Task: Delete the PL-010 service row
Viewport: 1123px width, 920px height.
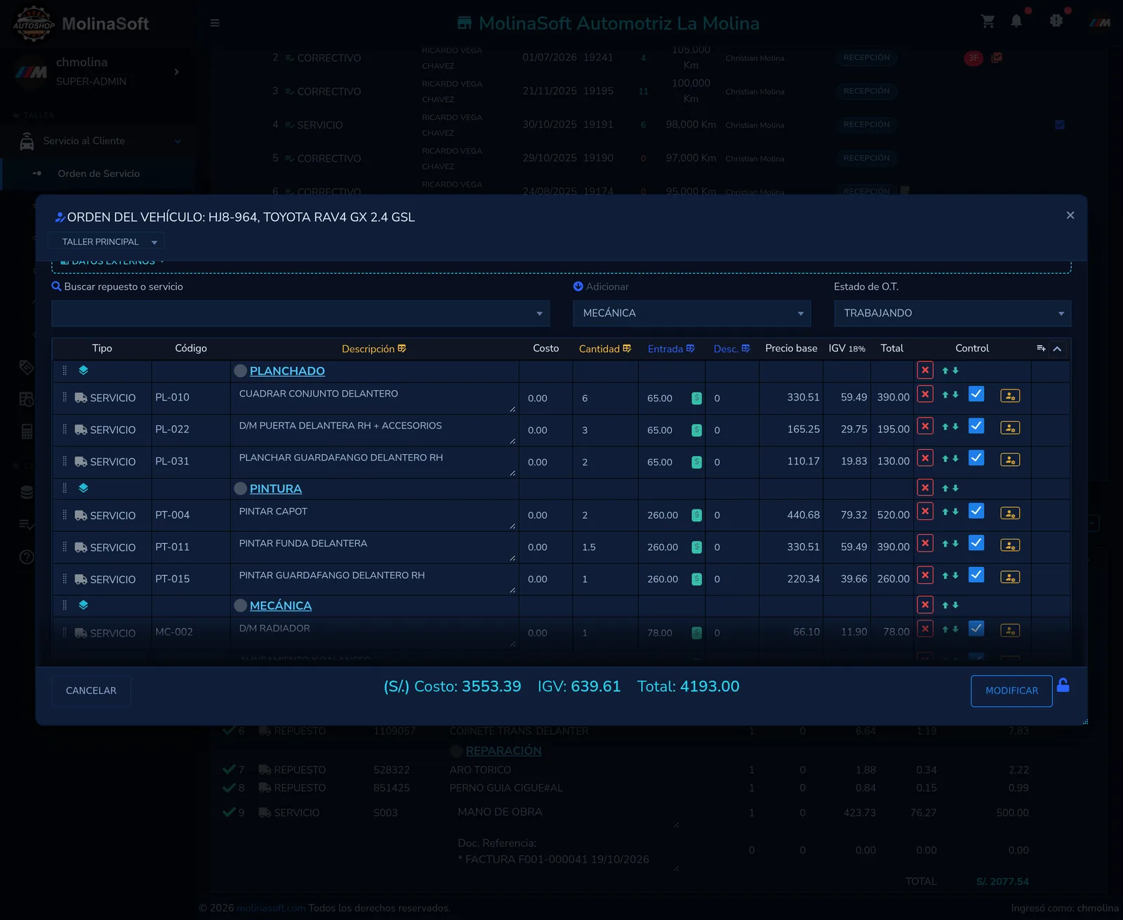Action: [x=925, y=394]
